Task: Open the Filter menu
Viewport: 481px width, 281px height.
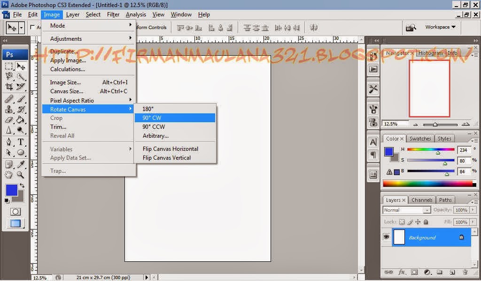Action: point(113,15)
